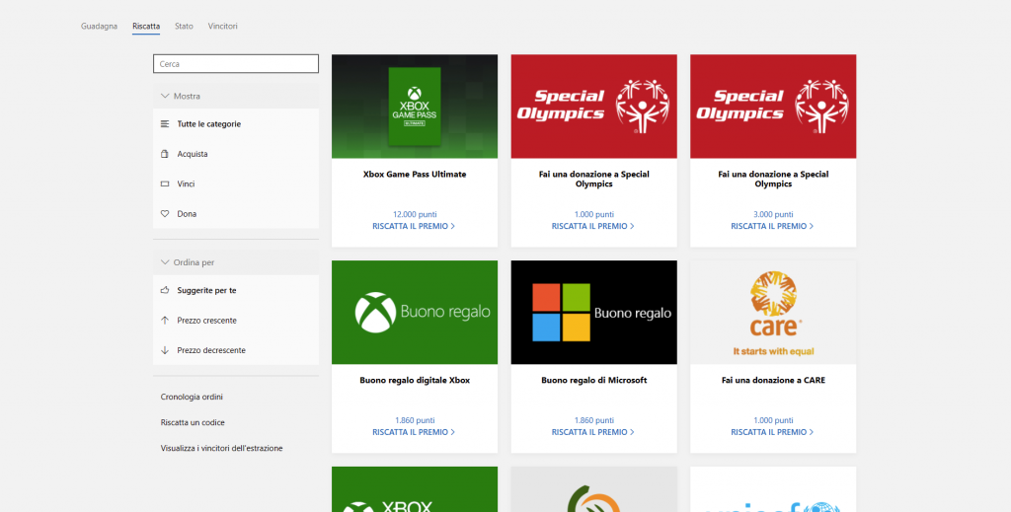Open the Guadagna tab
The image size is (1011, 512).
point(100,27)
